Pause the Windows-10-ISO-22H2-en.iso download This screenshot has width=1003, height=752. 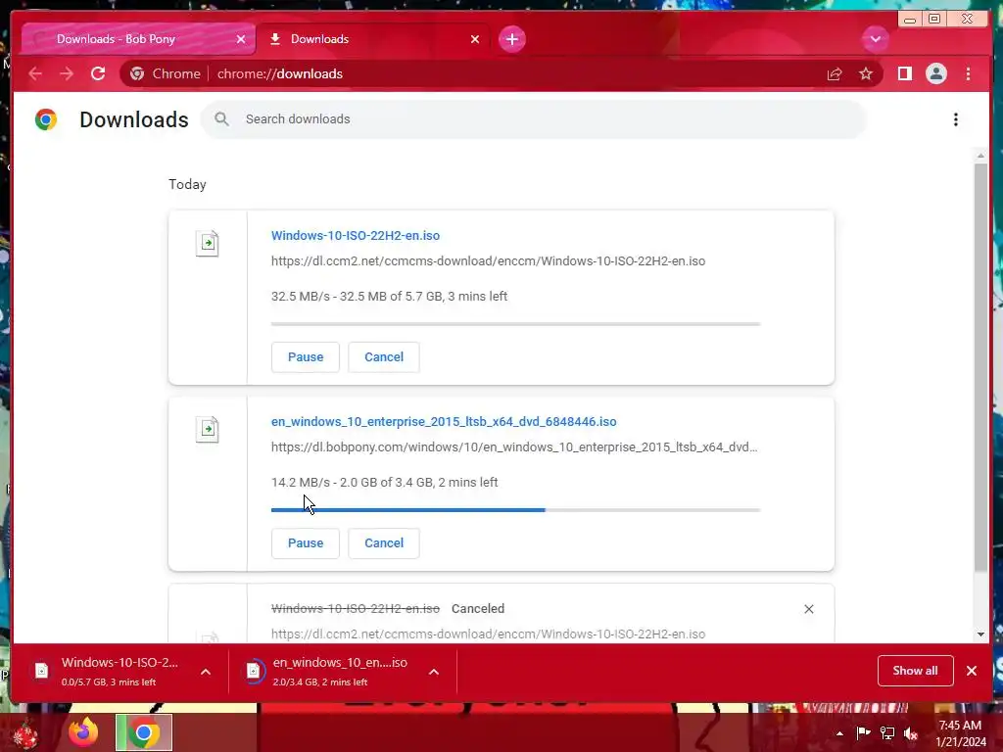306,356
